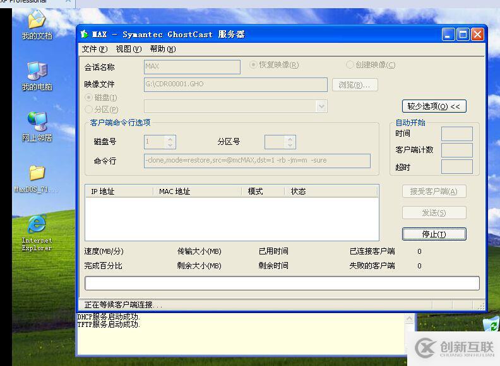Click the 传输大小(MB) label

tap(199, 251)
